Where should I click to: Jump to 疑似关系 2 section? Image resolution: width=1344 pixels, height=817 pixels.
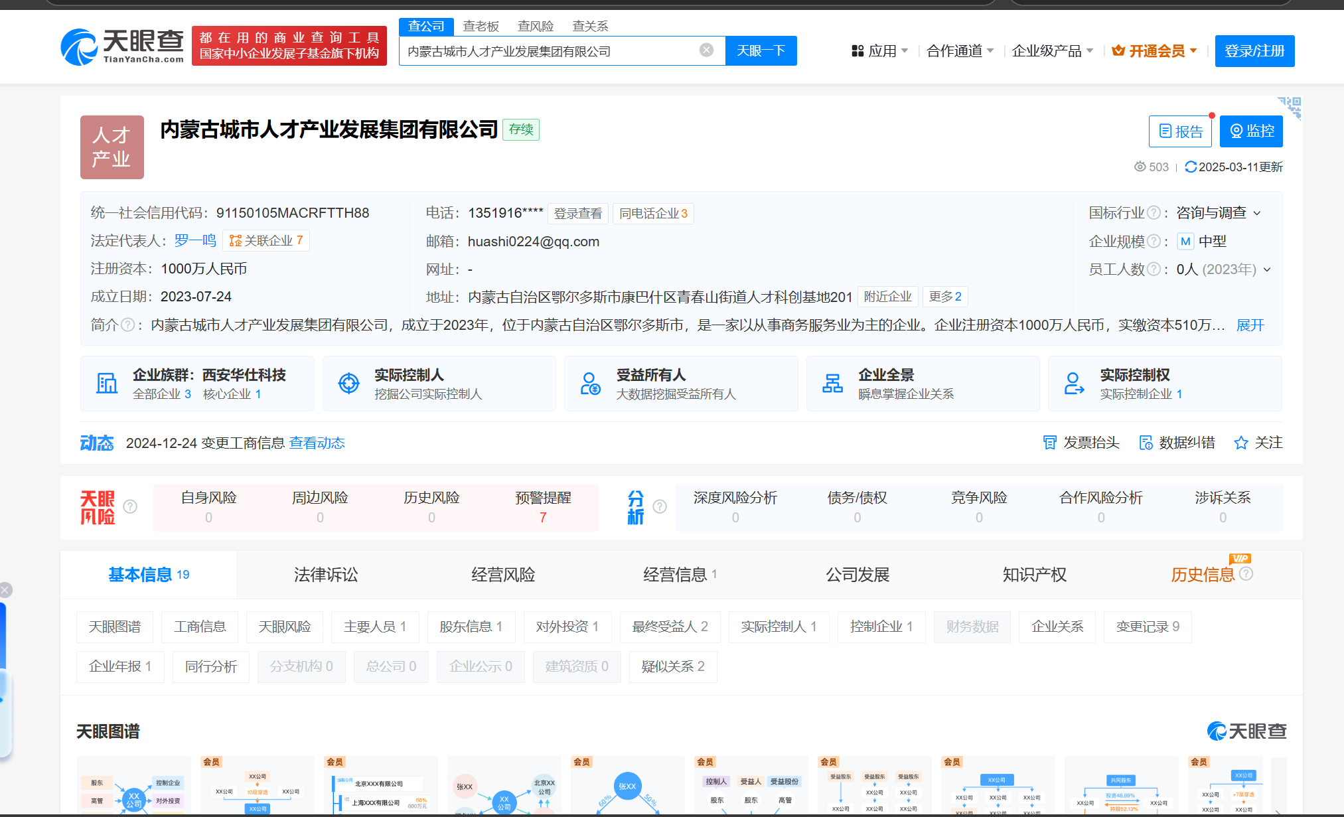tap(673, 667)
